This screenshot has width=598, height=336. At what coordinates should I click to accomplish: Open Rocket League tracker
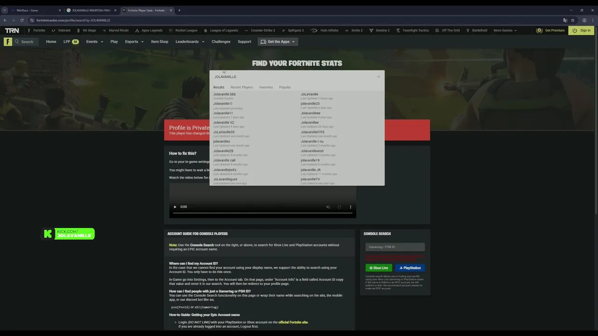click(x=183, y=30)
